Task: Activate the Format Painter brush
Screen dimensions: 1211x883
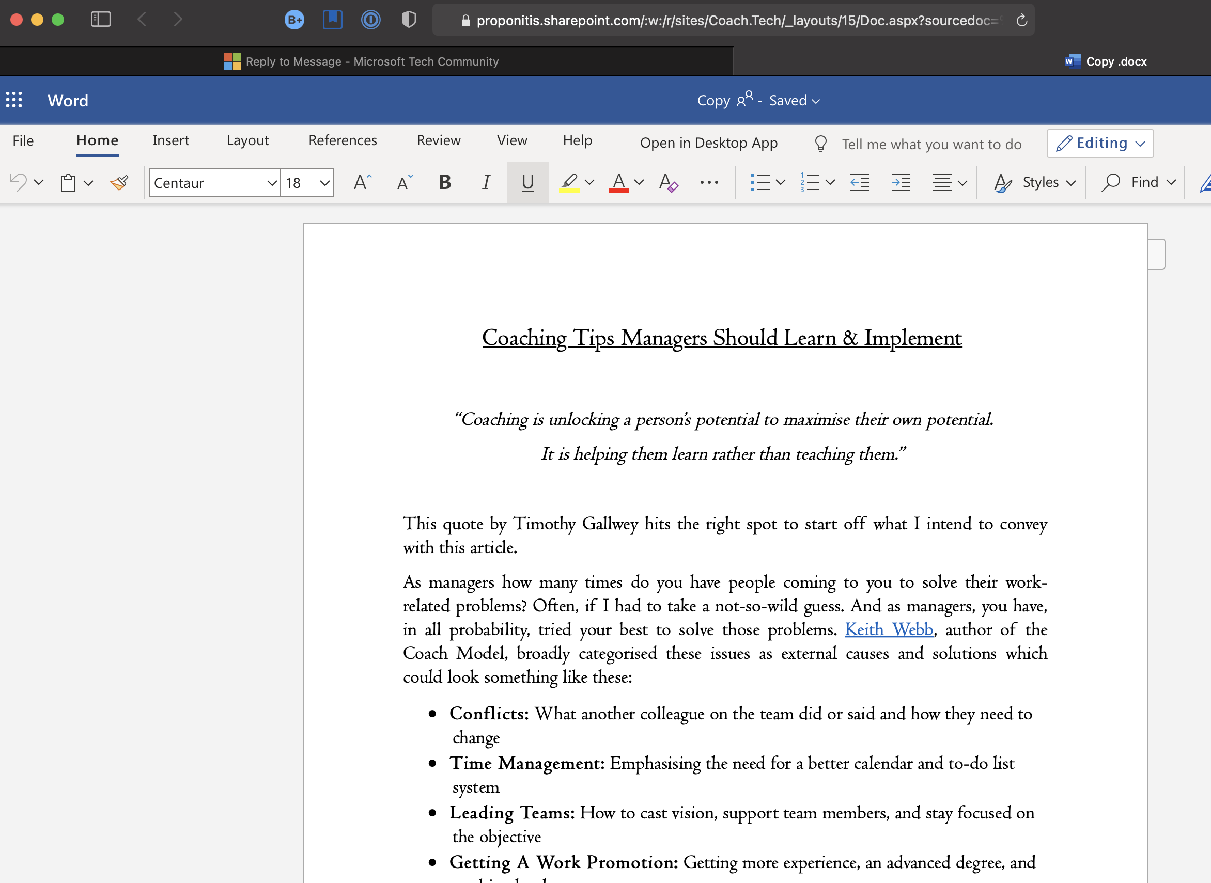Action: click(x=119, y=182)
